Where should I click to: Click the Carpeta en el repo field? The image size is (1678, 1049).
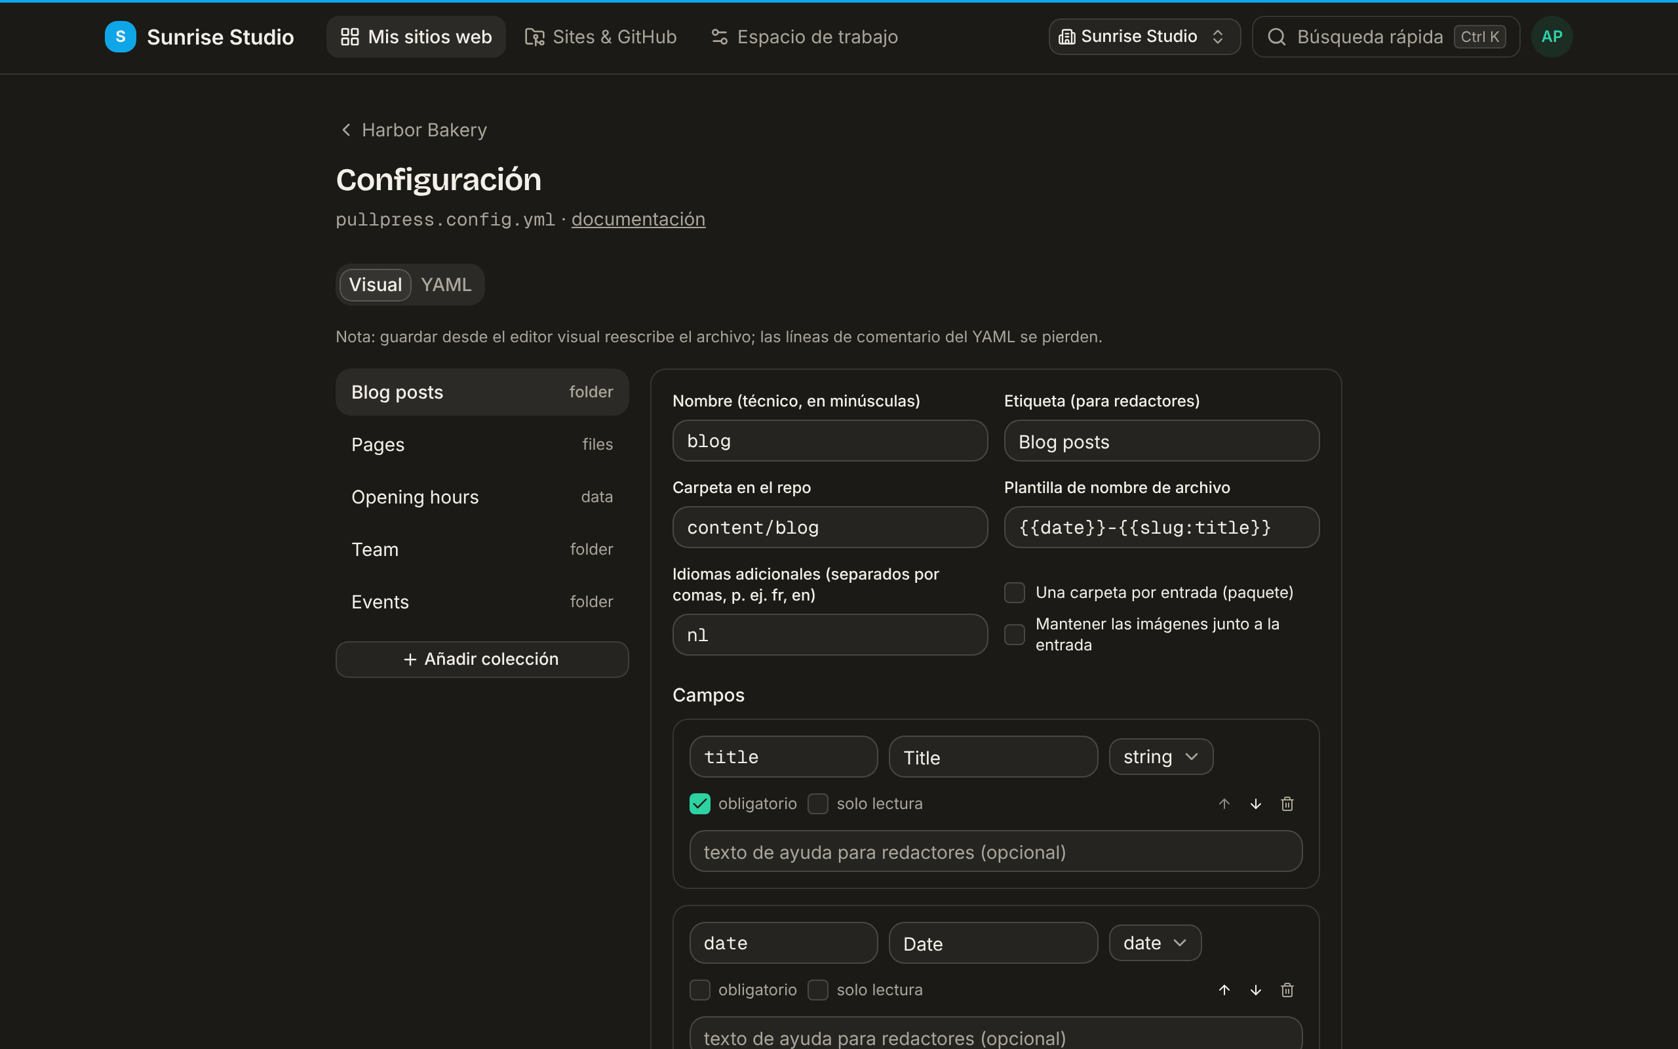(x=830, y=527)
